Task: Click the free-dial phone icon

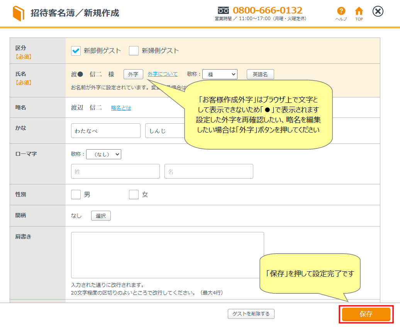Action: [223, 10]
